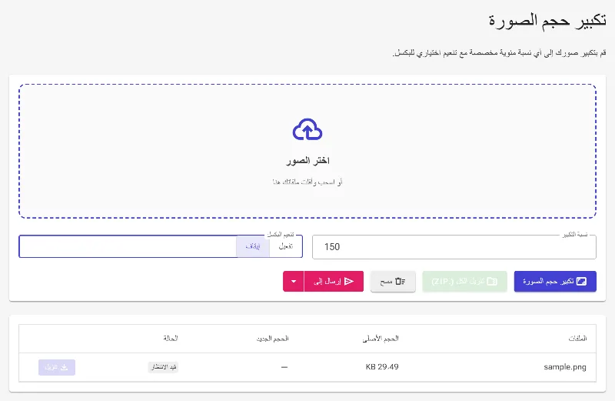Click the download arrow icon in sample.png row

click(x=65, y=367)
